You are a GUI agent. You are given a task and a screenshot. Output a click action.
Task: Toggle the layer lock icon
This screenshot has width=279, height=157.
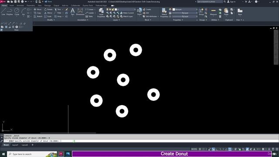click(113, 9)
